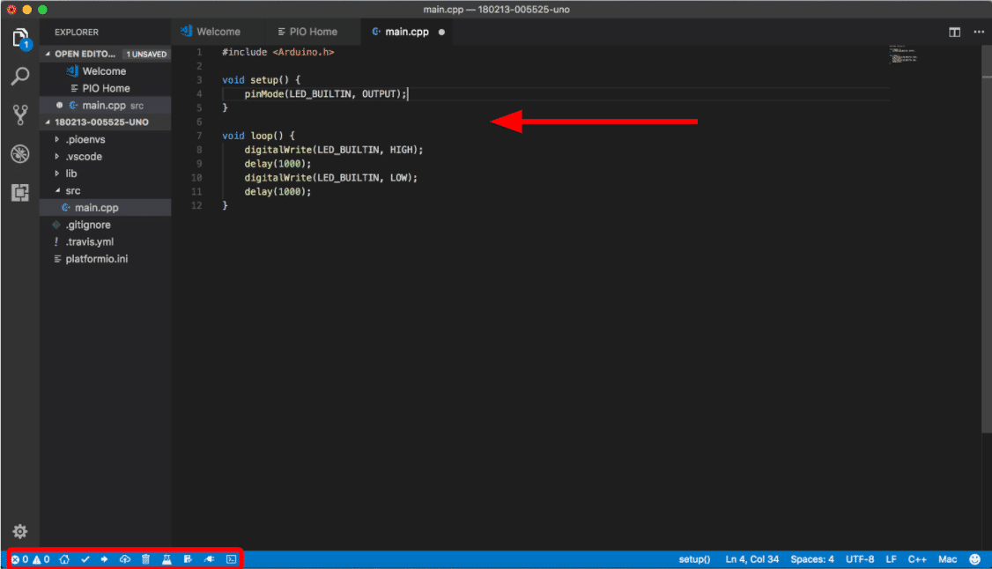Open Welcome in Open Editors list
Image resolution: width=992 pixels, height=569 pixels.
pos(104,71)
